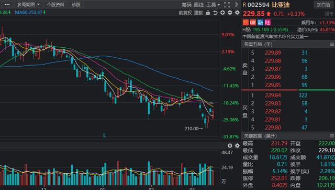
Task: Click the -25.06% axis label
Action: coord(230,120)
